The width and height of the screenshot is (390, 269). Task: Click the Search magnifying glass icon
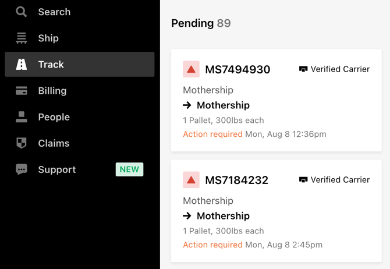(22, 12)
